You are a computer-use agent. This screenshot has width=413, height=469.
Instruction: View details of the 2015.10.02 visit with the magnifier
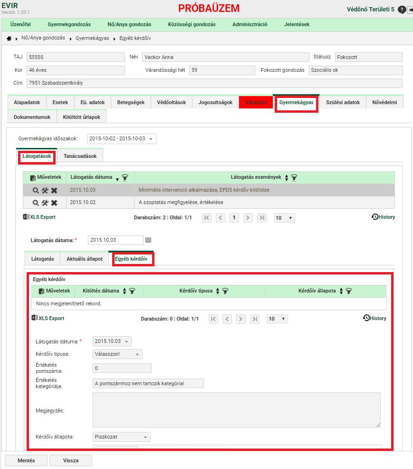click(x=36, y=203)
